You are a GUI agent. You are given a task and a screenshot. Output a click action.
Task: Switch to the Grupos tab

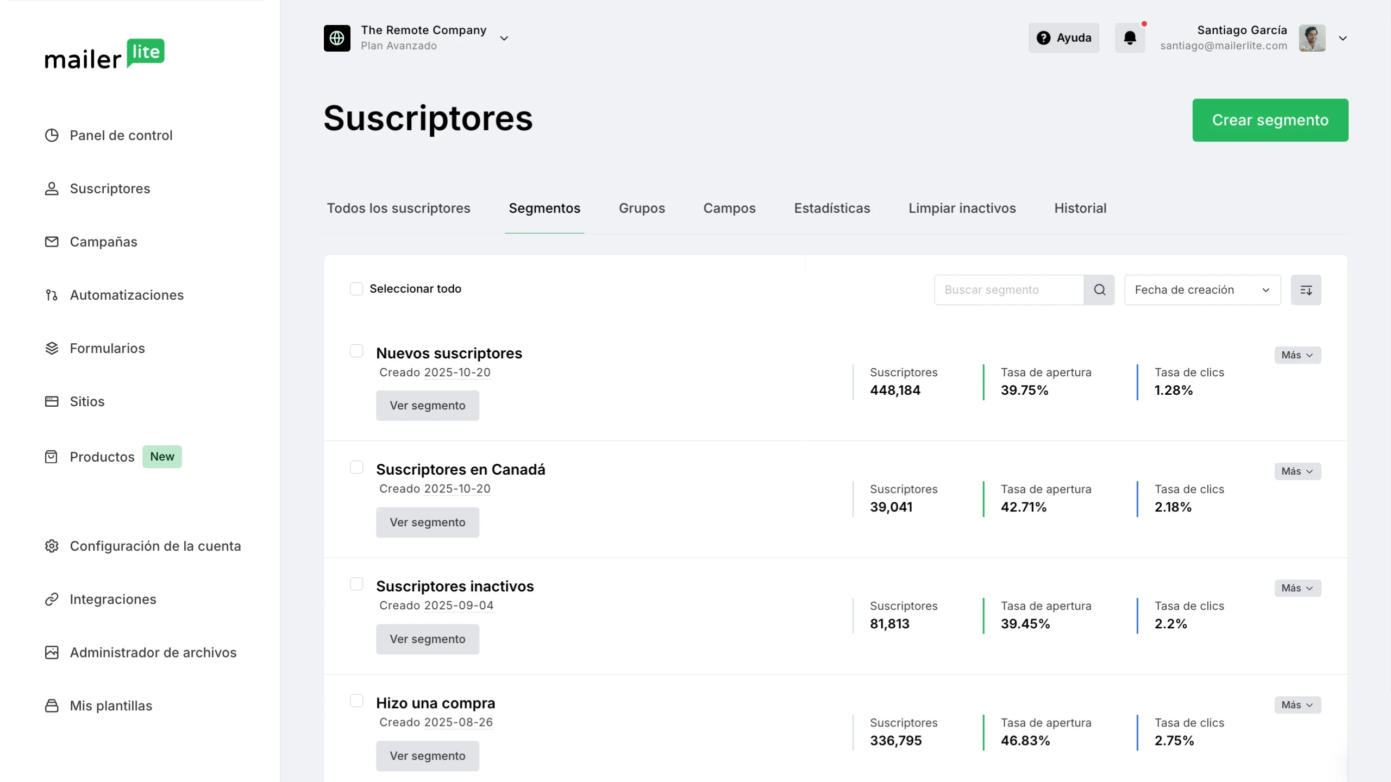[642, 208]
